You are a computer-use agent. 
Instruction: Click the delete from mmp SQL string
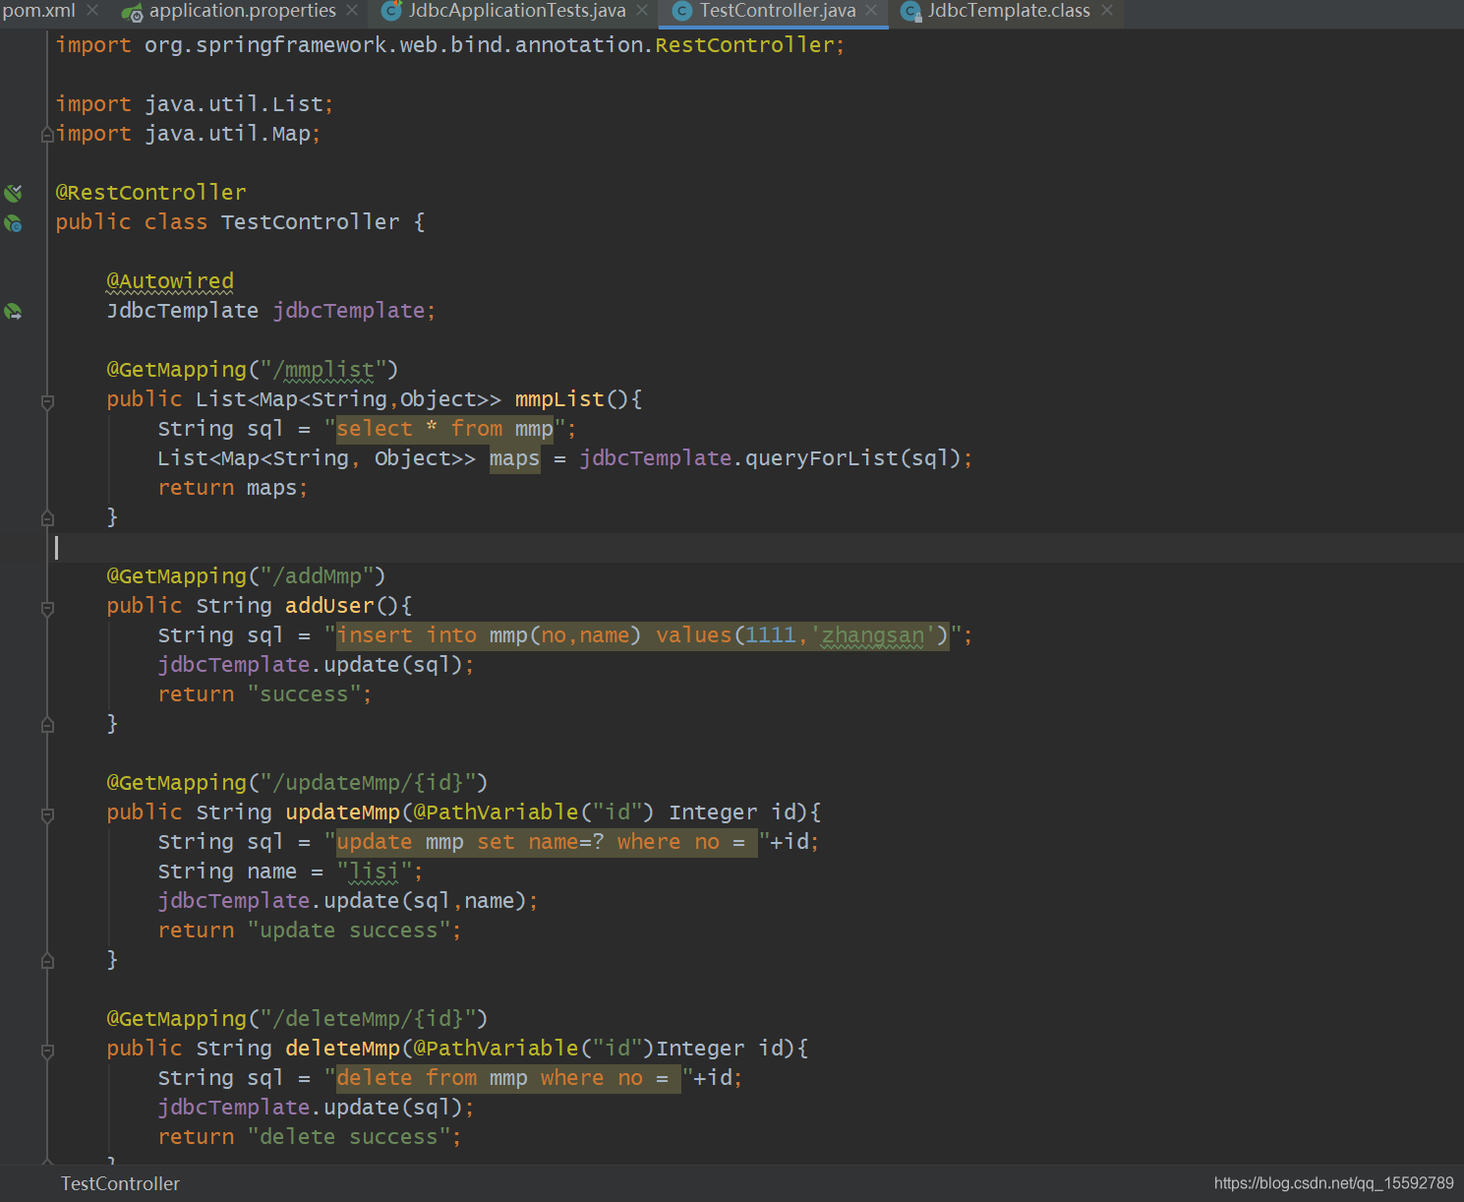508,1078
